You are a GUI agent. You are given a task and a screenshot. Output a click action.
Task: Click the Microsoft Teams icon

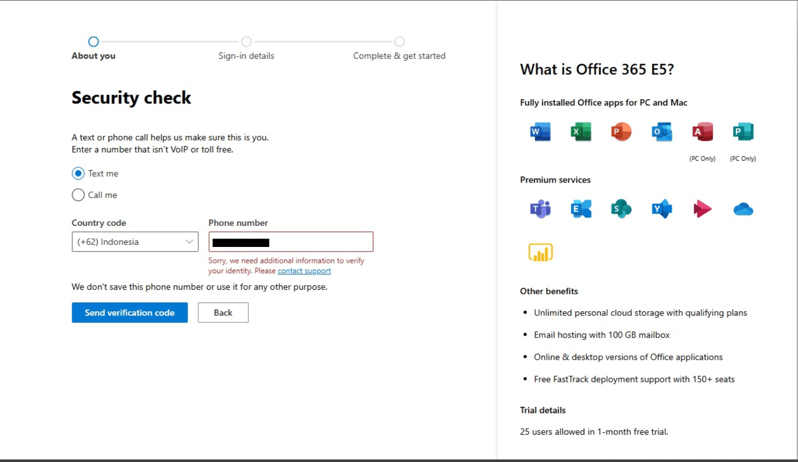541,209
